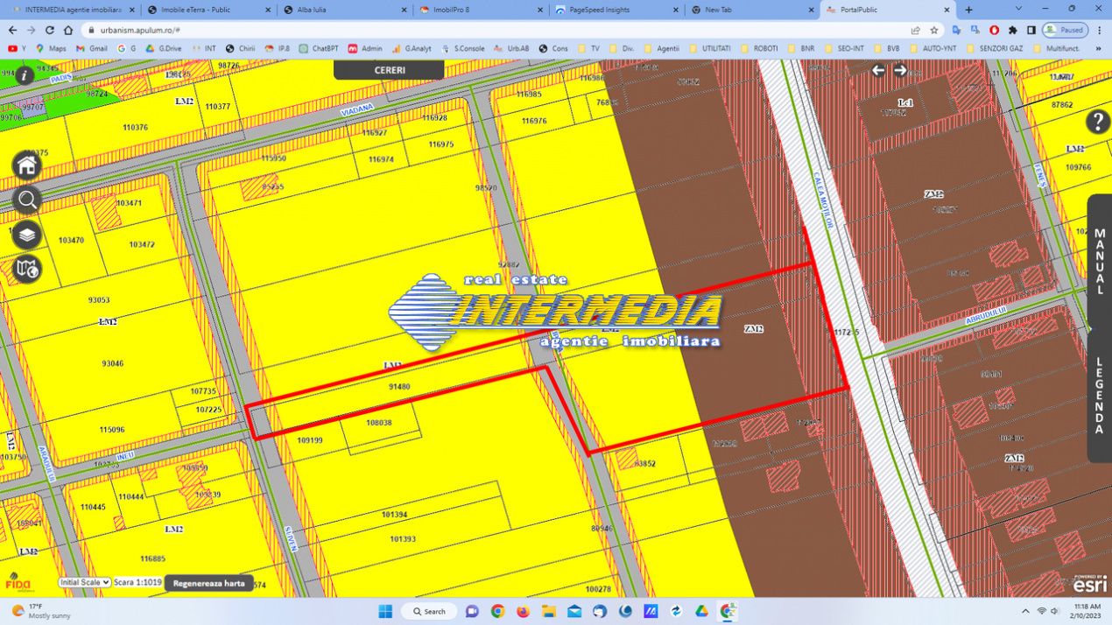Open the map search magnifier tool
The height and width of the screenshot is (625, 1112).
click(27, 200)
